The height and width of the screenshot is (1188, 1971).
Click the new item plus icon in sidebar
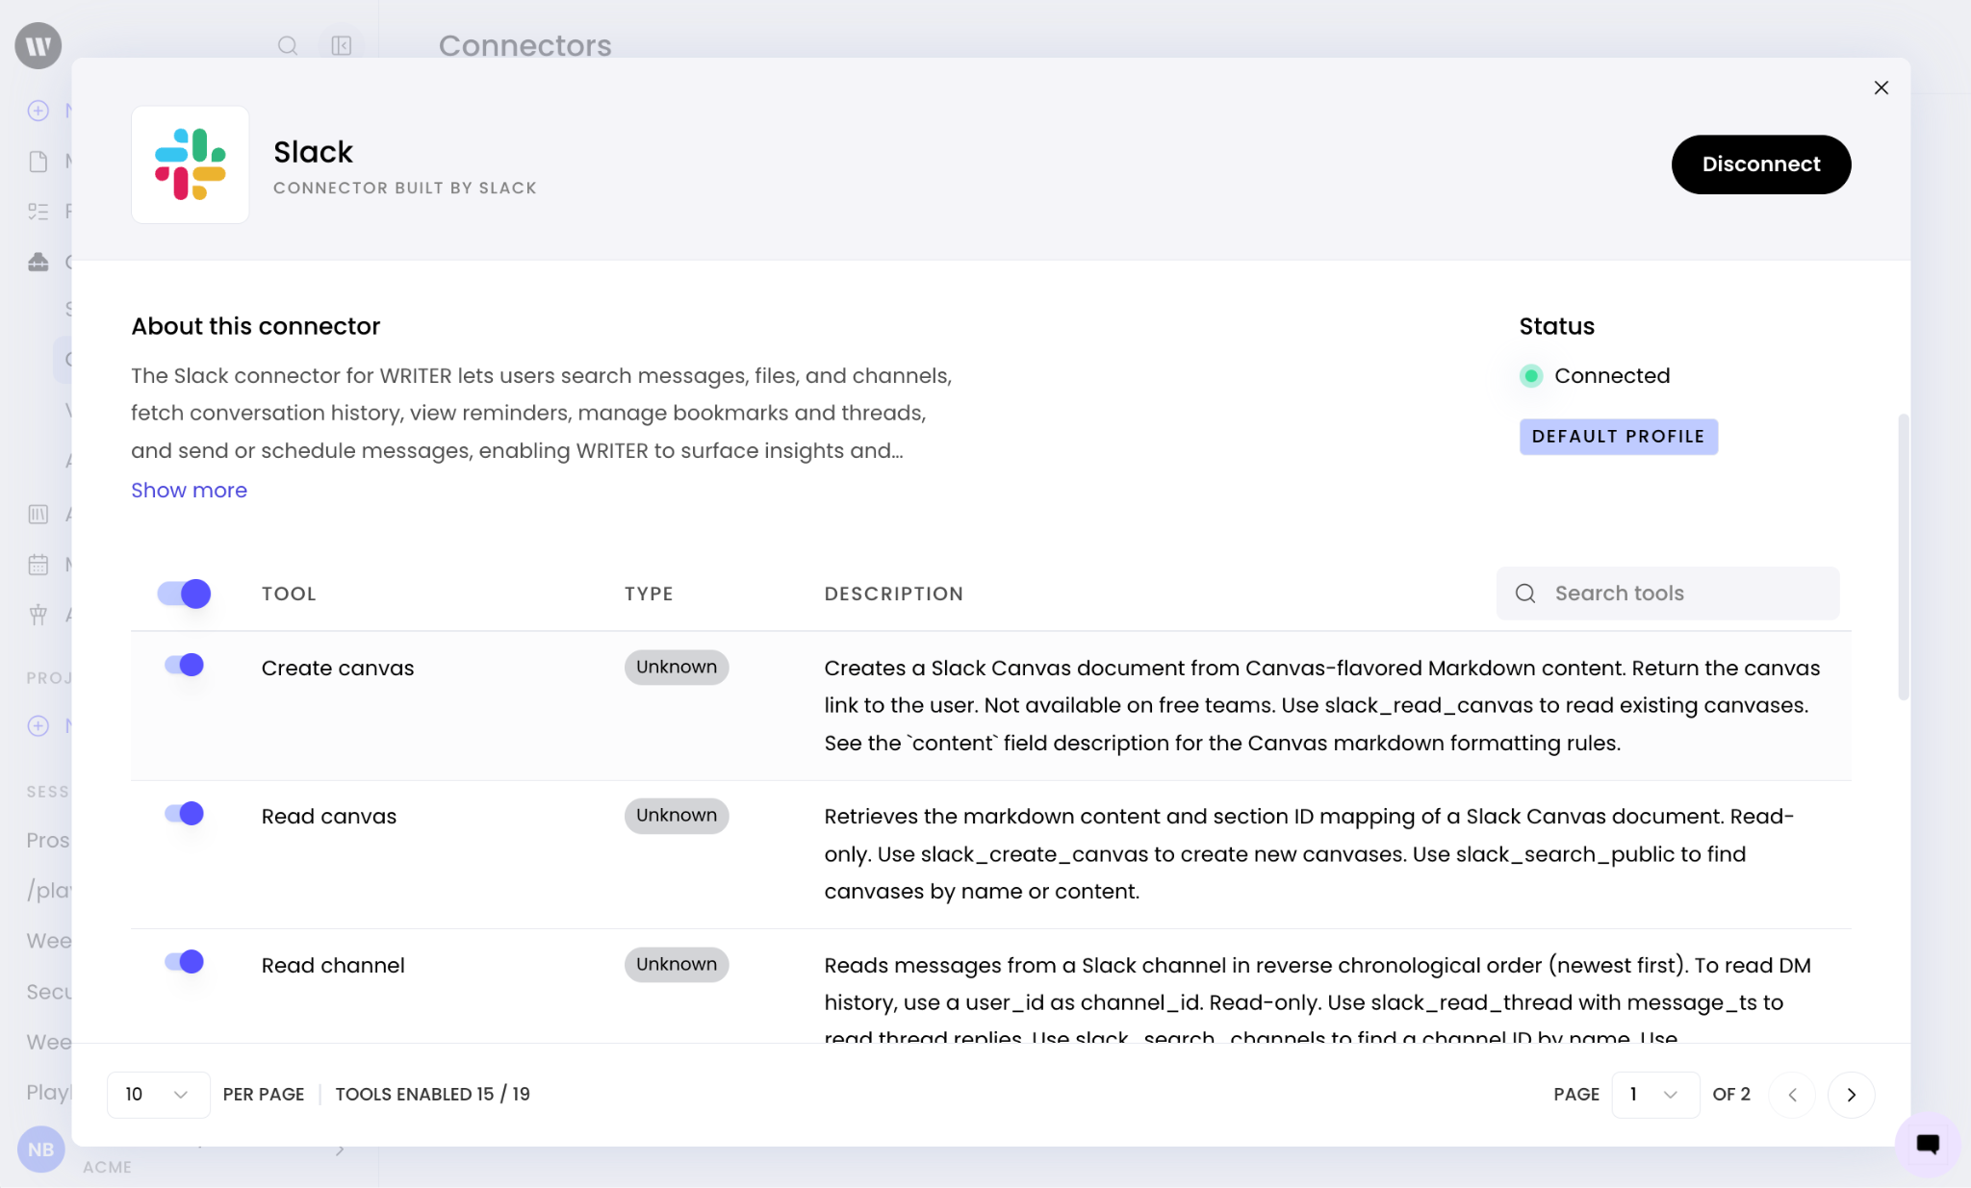(38, 111)
